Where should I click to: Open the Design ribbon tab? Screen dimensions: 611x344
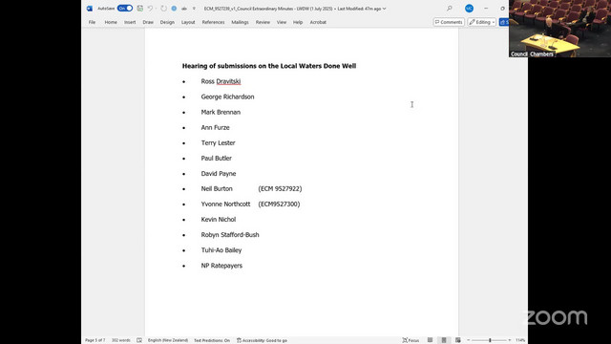pyautogui.click(x=167, y=22)
